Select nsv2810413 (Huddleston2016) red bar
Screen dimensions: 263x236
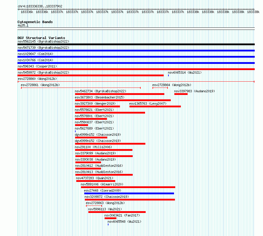coord(104,175)
